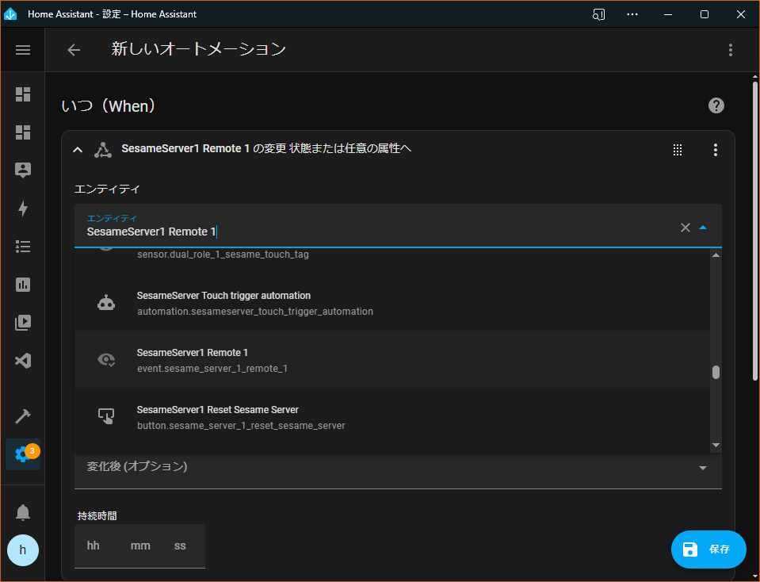Collapse the entity dropdown list arrow
760x582 pixels.
coord(703,228)
